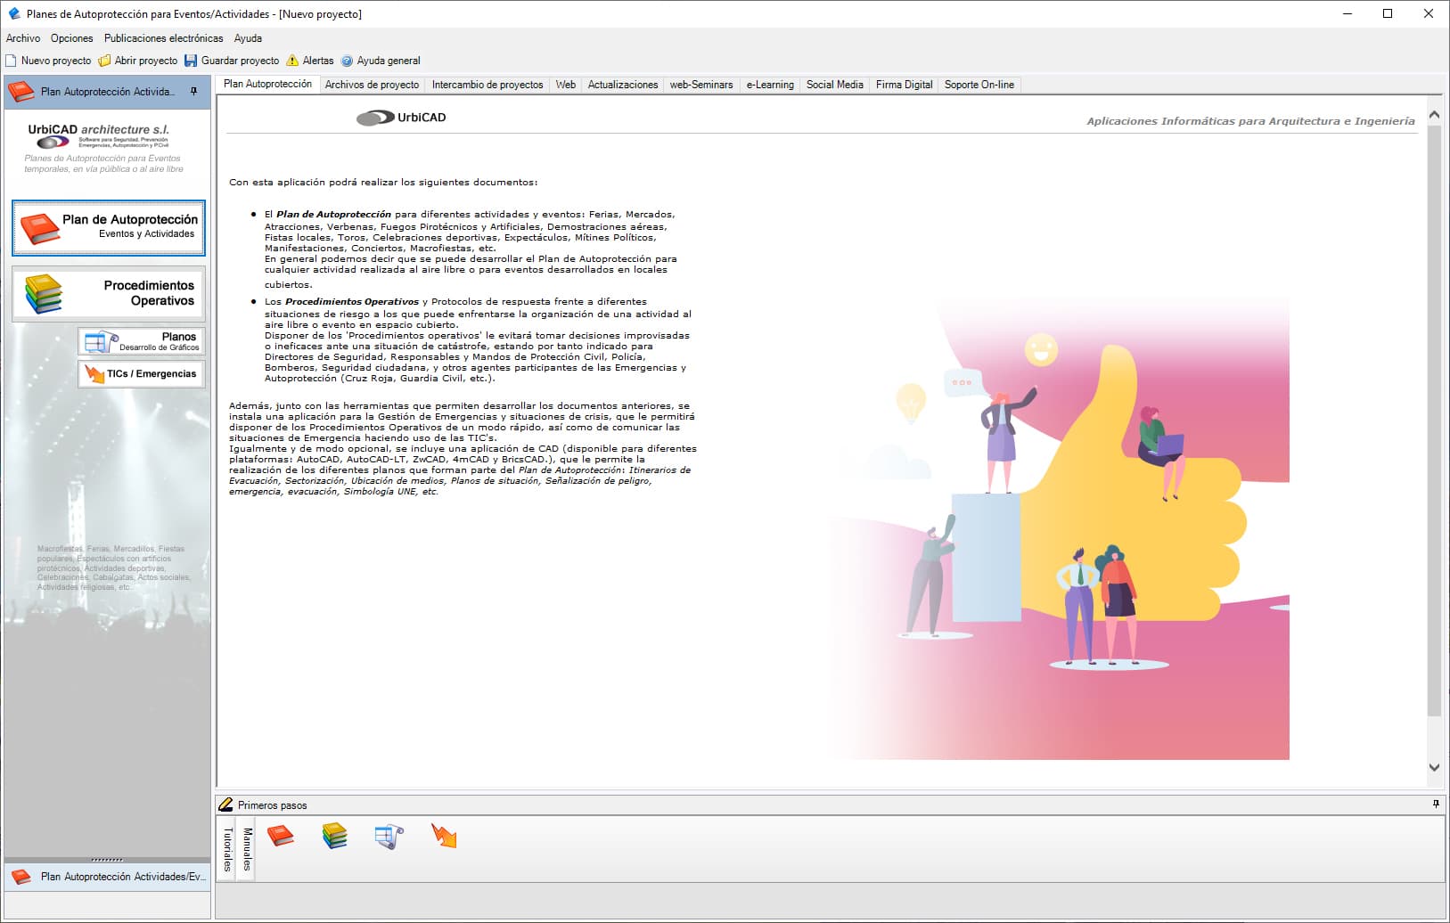
Task: Go to the Actualizaciones tab
Action: point(623,85)
